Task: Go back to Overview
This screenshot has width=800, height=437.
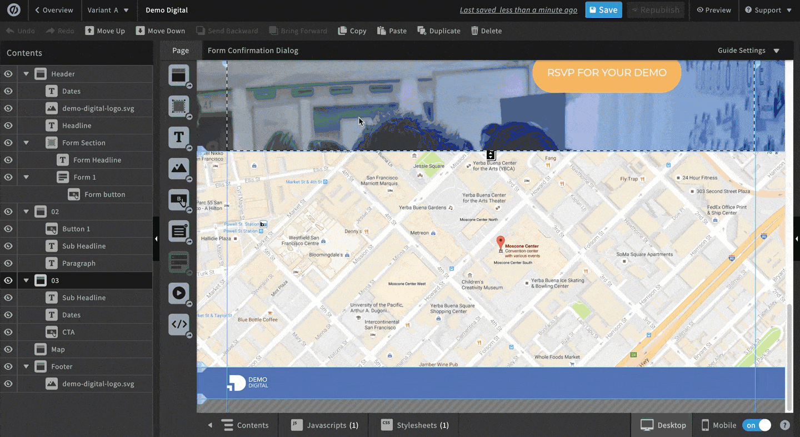Action: click(54, 10)
